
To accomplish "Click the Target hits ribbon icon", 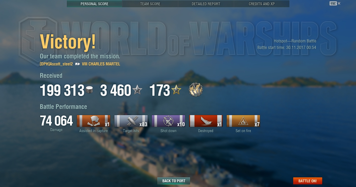I will coord(131,121).
